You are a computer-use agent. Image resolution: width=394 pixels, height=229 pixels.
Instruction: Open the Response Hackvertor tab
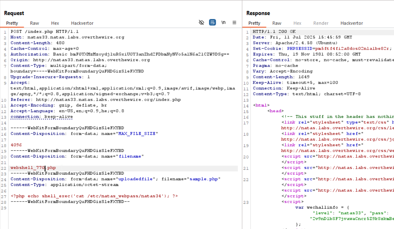click(x=352, y=23)
